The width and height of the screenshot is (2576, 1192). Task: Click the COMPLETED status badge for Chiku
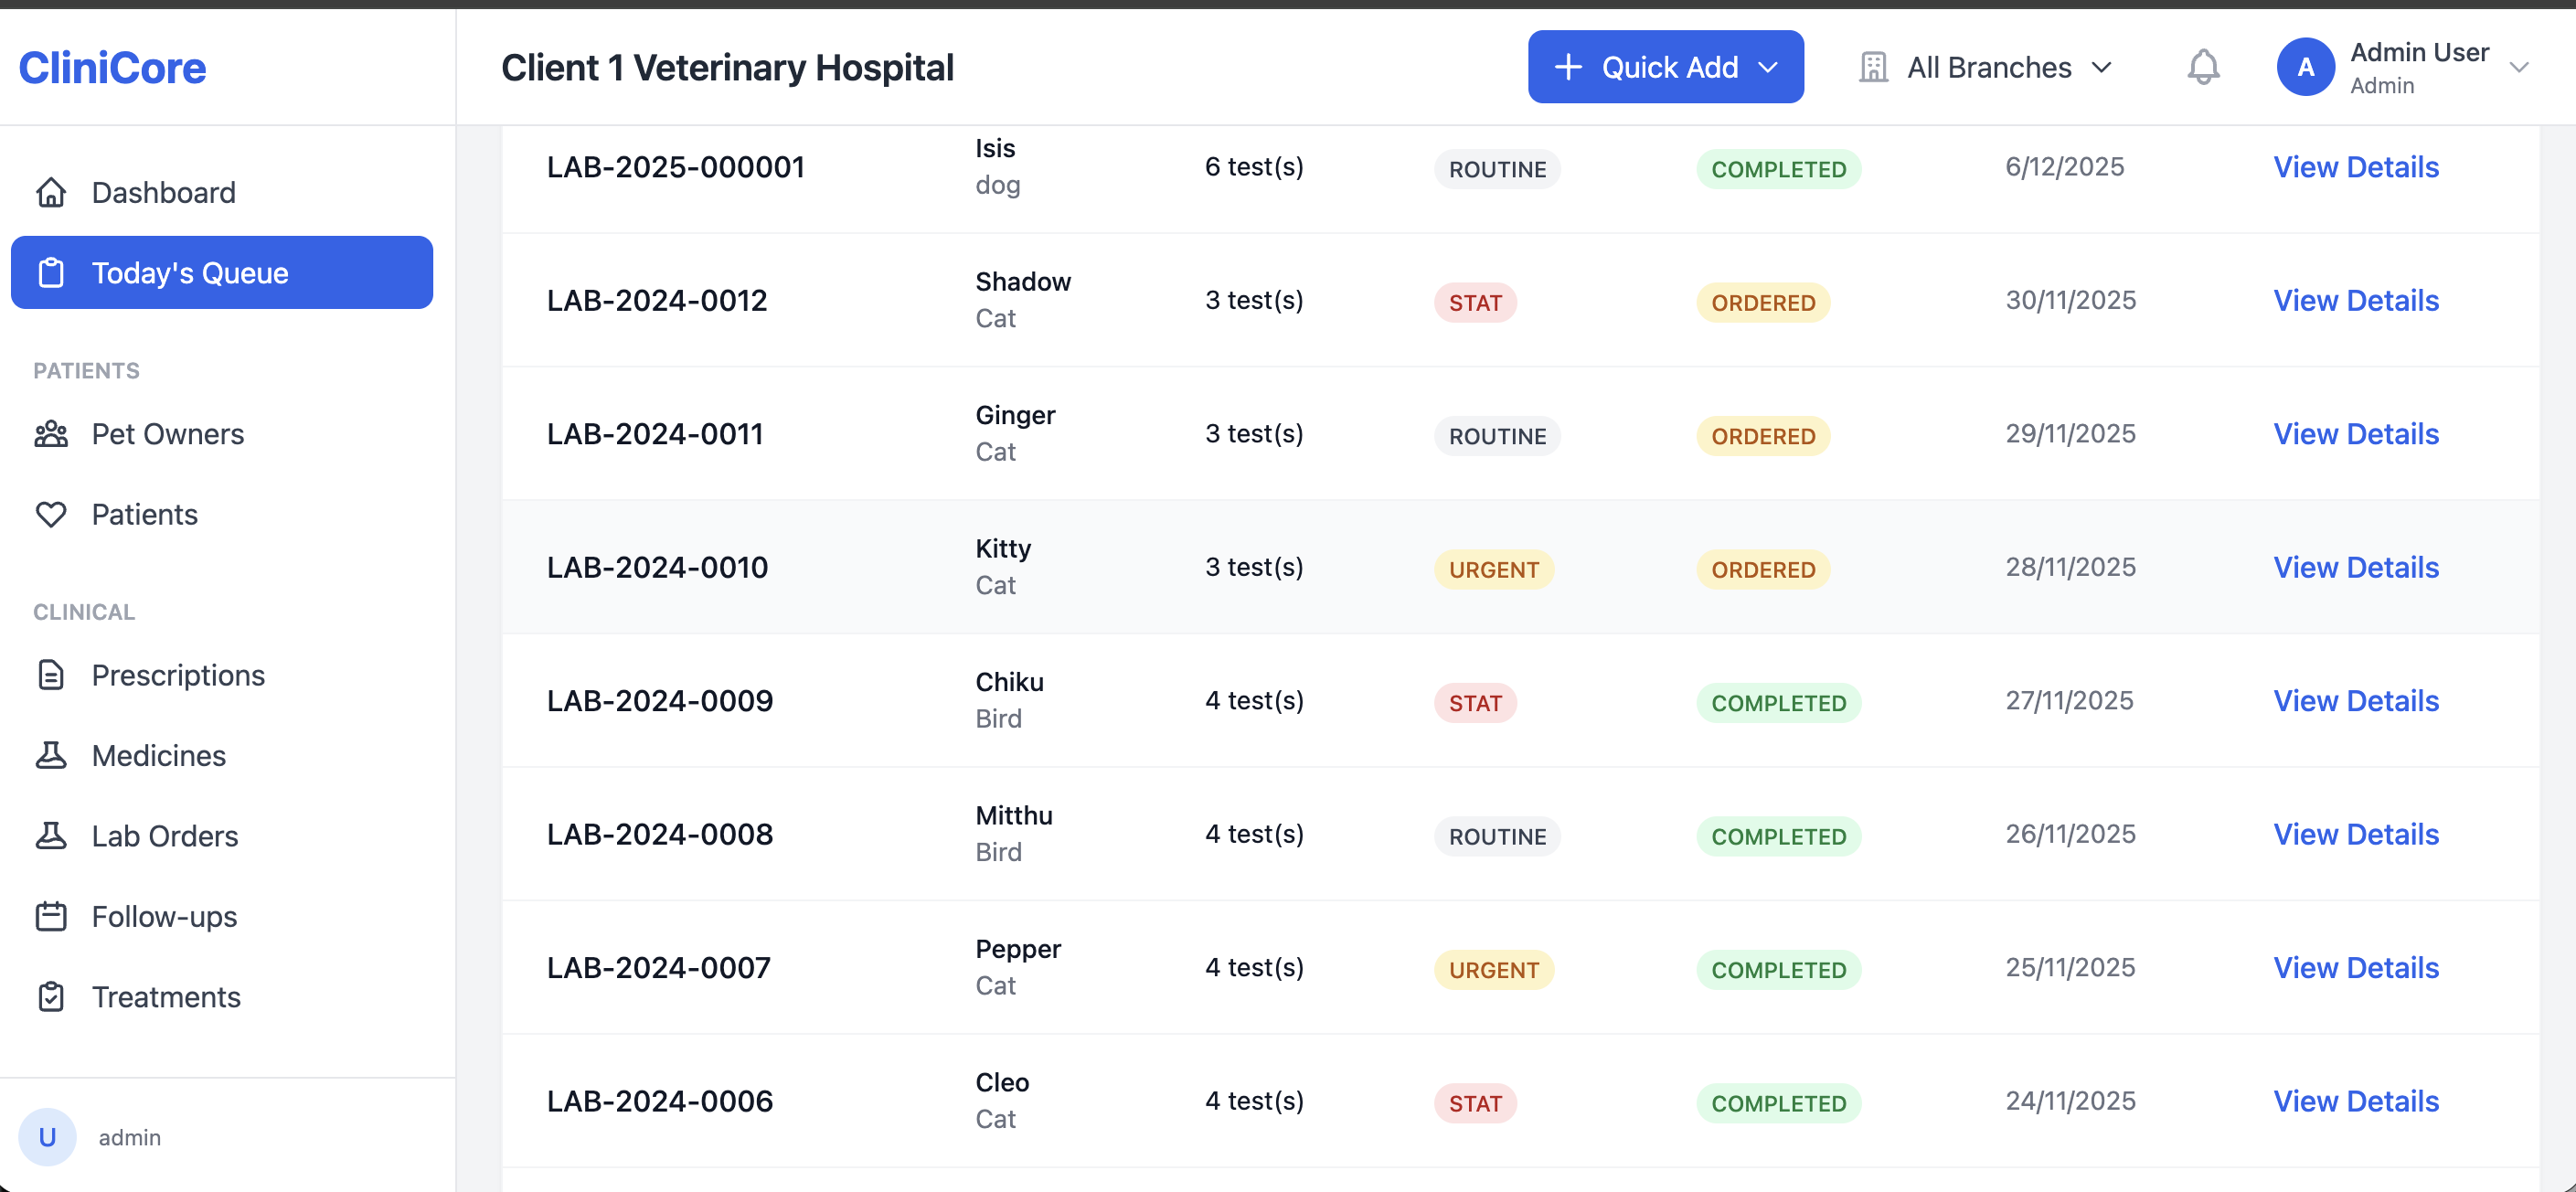click(x=1777, y=702)
